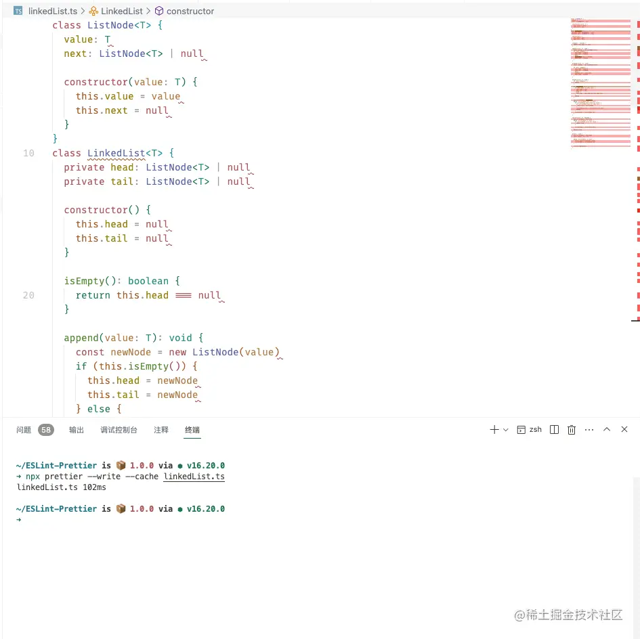
Task: Click the terminal output 'linkedList.ts 102ms'
Action: tap(61, 487)
